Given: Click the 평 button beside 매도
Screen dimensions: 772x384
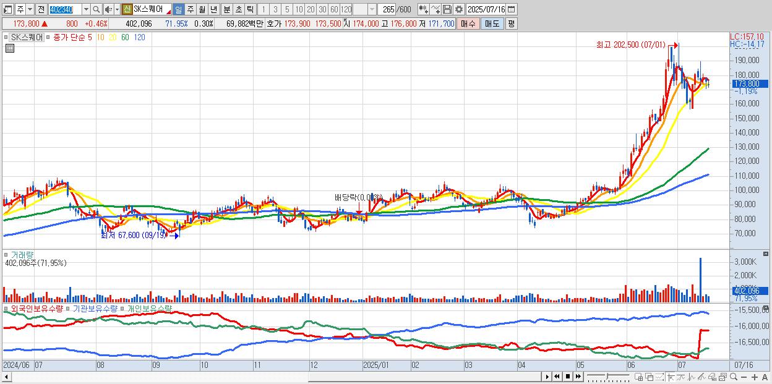Looking at the screenshot, I should (511, 23).
